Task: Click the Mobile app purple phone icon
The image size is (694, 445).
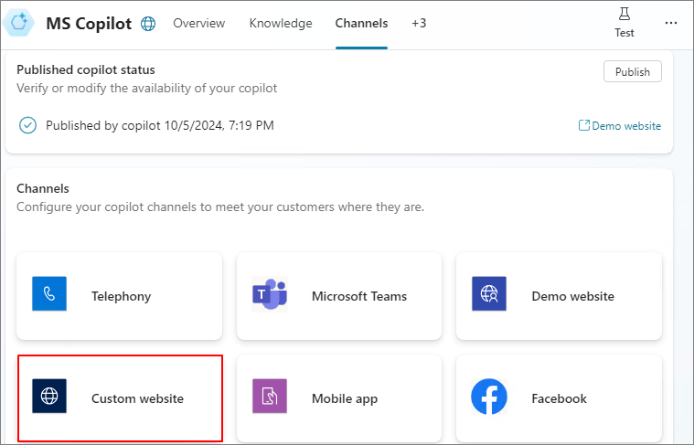Action: (270, 396)
